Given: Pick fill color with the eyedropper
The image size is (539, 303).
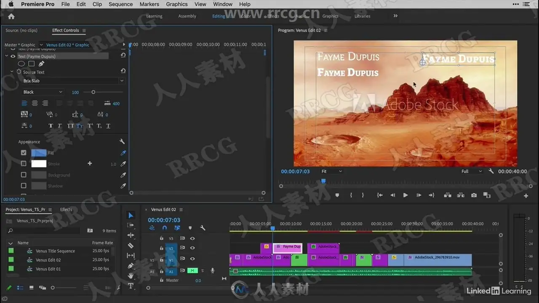Looking at the screenshot, I should click(x=123, y=153).
